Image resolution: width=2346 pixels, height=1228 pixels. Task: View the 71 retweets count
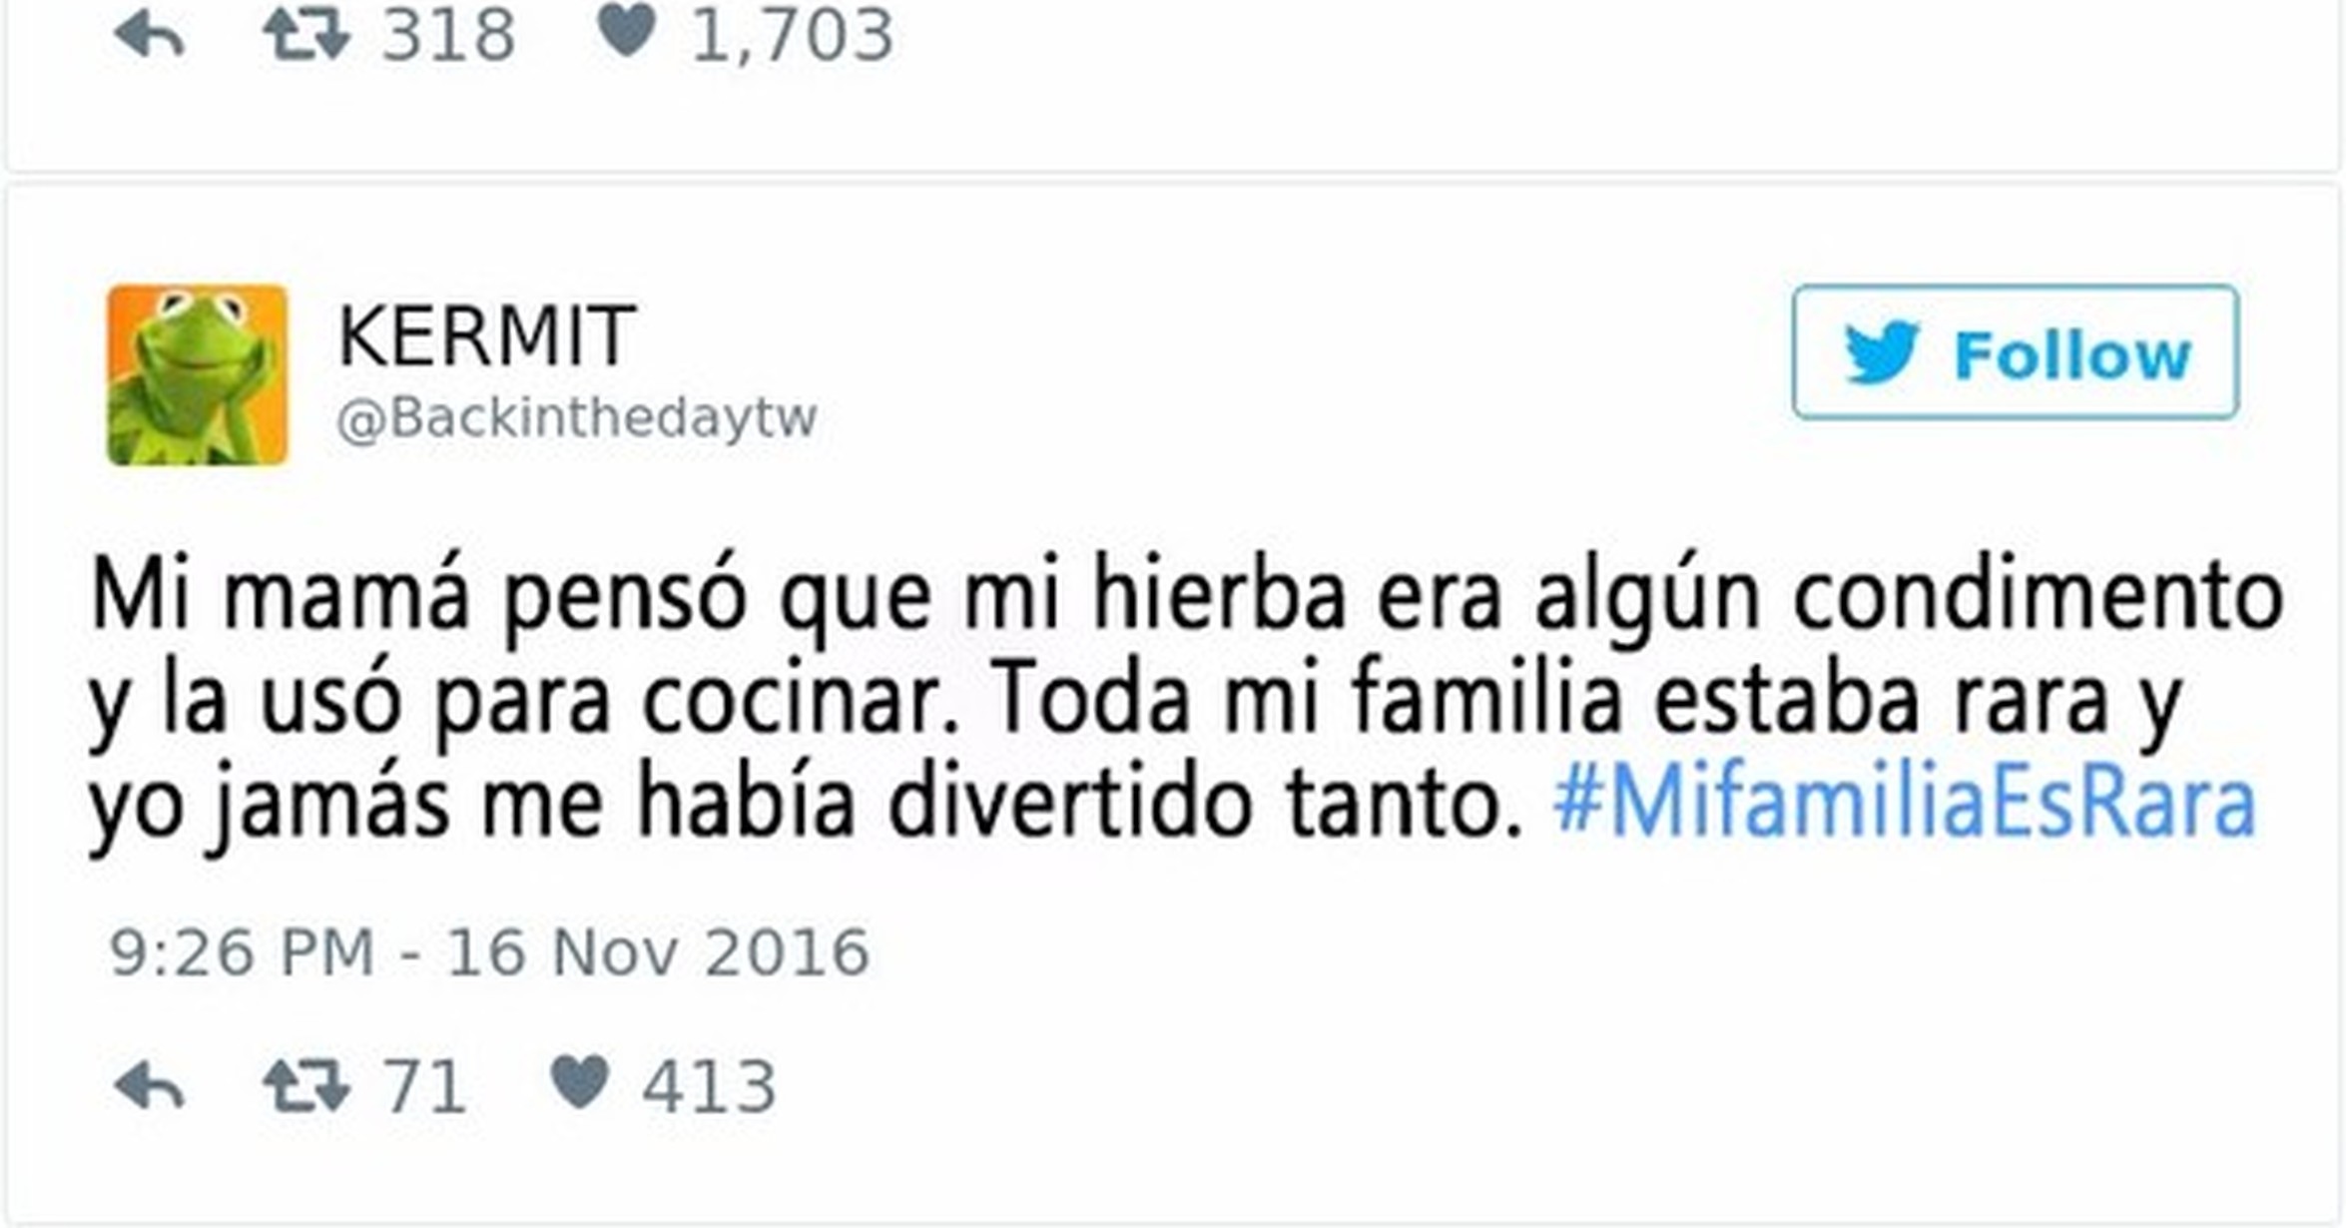(x=425, y=1086)
